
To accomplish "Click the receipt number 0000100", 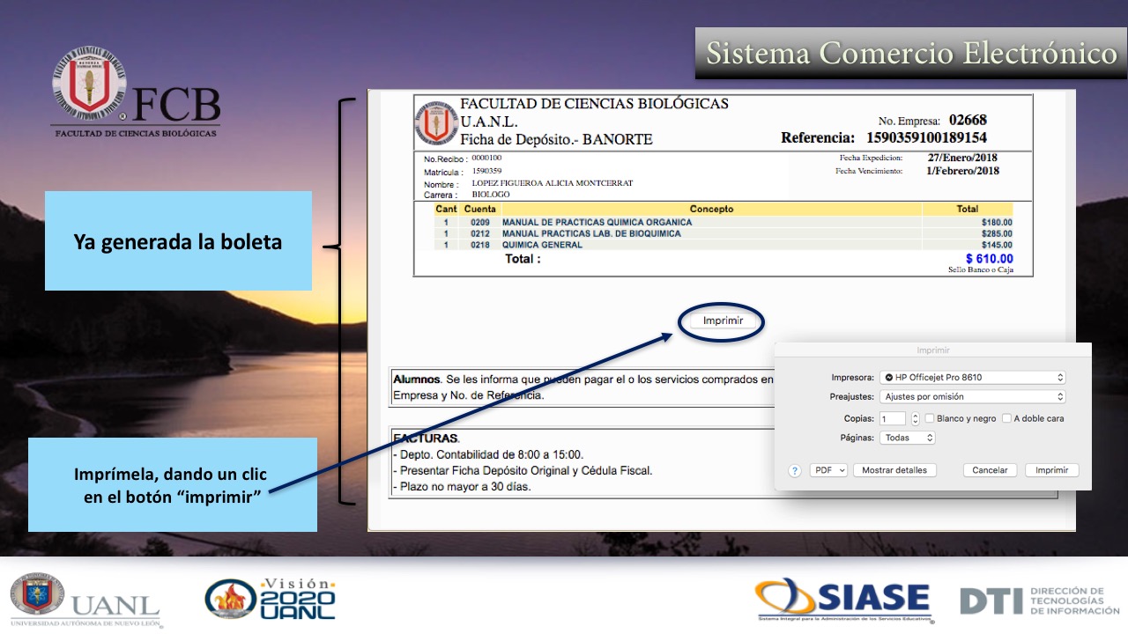I will coord(486,158).
